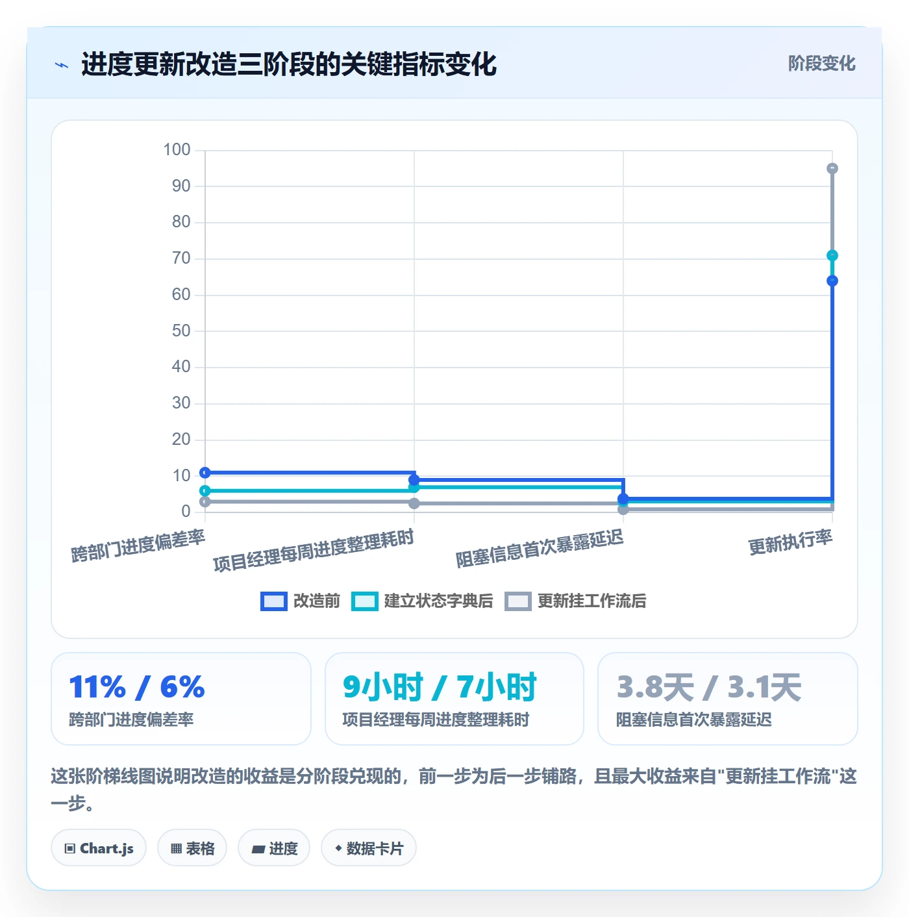Click the gray data point at 95 on 更新执行率
This screenshot has height=917, width=909.
point(832,169)
